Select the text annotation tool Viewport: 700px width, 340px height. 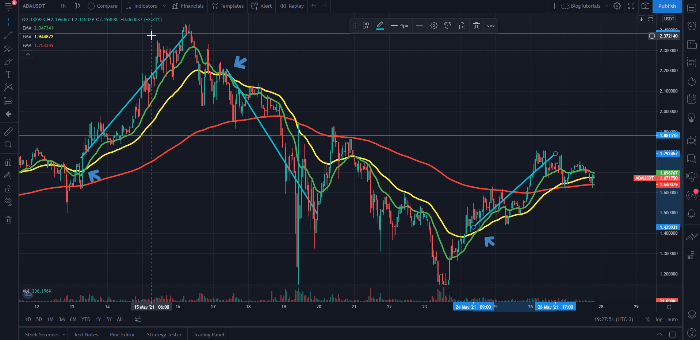point(8,74)
